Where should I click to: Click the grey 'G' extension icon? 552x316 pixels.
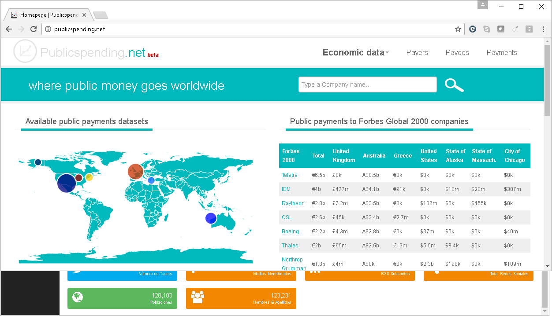pyautogui.click(x=529, y=29)
